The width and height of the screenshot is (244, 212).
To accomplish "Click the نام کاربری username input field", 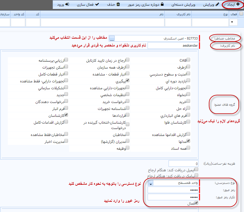I will [x=173, y=46].
